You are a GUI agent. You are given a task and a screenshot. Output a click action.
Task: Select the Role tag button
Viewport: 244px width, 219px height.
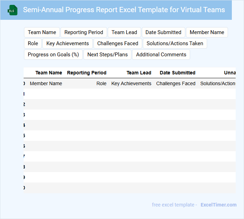[x=33, y=43]
